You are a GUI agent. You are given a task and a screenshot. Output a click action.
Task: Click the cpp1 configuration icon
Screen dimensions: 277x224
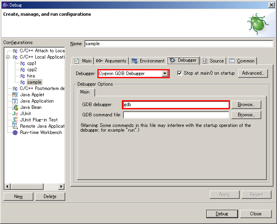[x=22, y=63]
